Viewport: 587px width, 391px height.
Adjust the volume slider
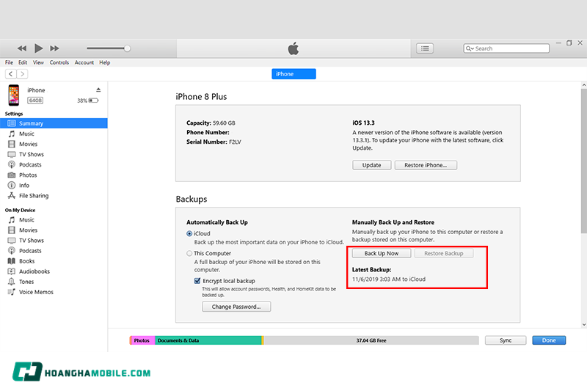point(127,48)
